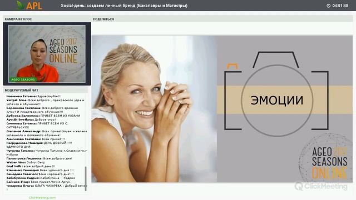Open the ClickMeeting.com link below chat

(x=42, y=198)
